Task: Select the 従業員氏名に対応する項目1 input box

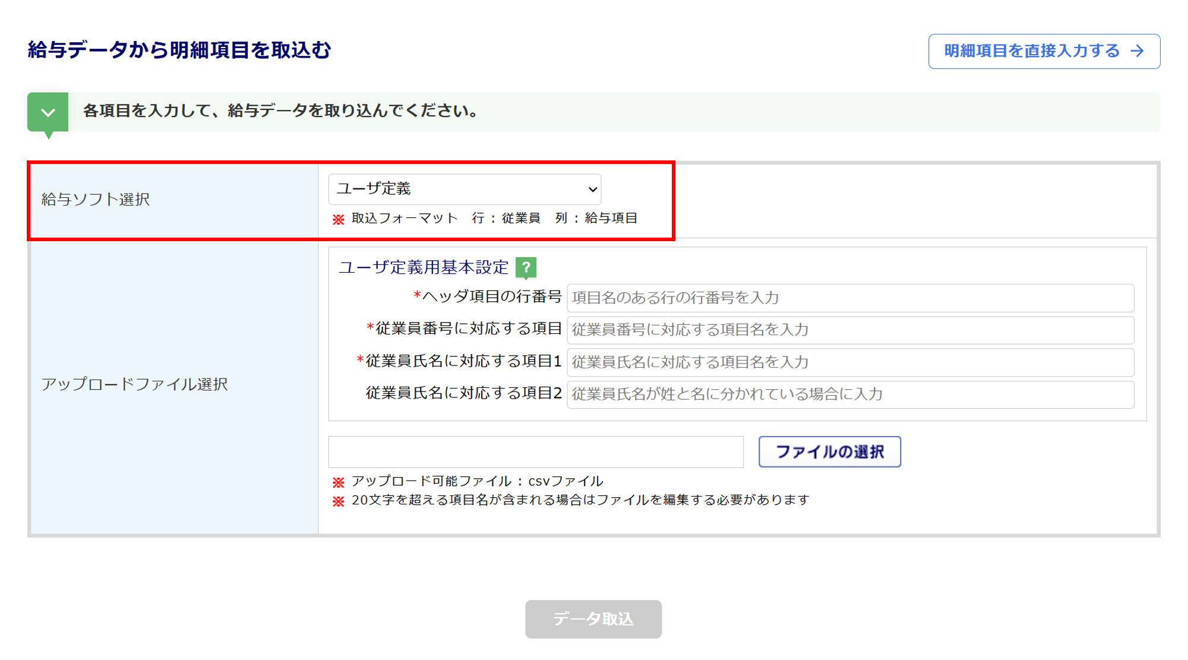Action: point(850,362)
